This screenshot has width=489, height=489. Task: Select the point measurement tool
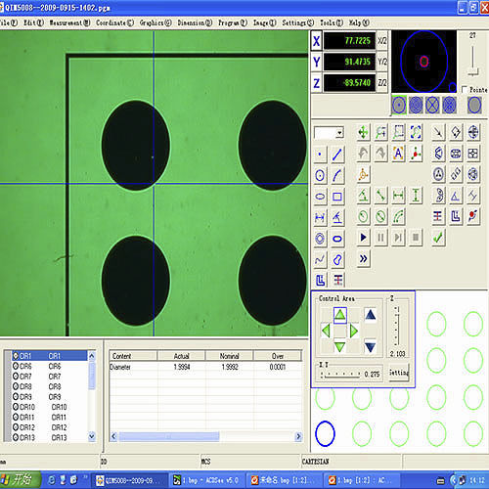click(320, 155)
